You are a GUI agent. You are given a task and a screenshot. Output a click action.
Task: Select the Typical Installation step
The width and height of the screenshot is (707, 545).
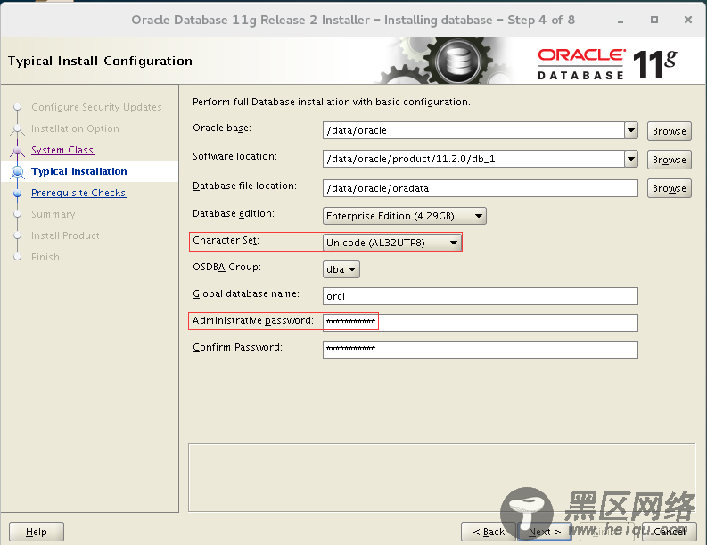coord(79,171)
